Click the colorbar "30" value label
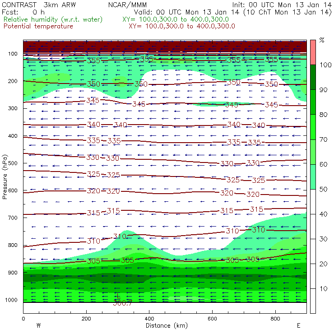 pyautogui.click(x=323, y=239)
